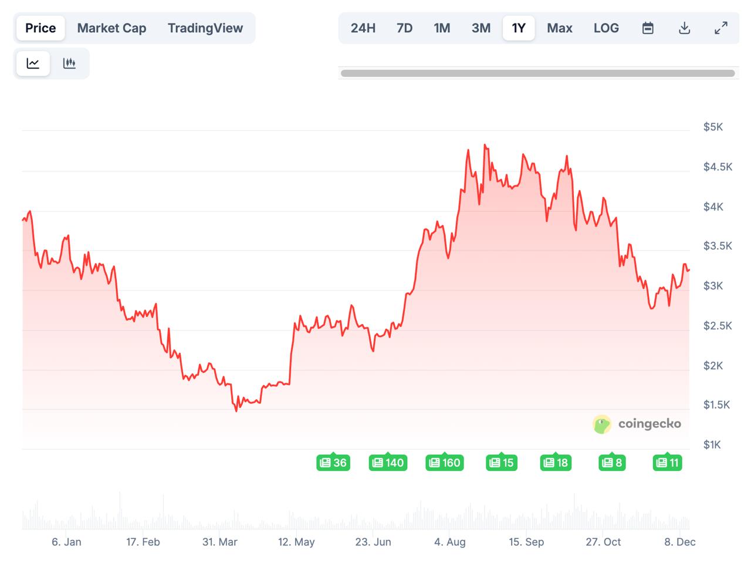The height and width of the screenshot is (563, 751).
Task: Expand the news badge showing 11
Action: [x=667, y=463]
